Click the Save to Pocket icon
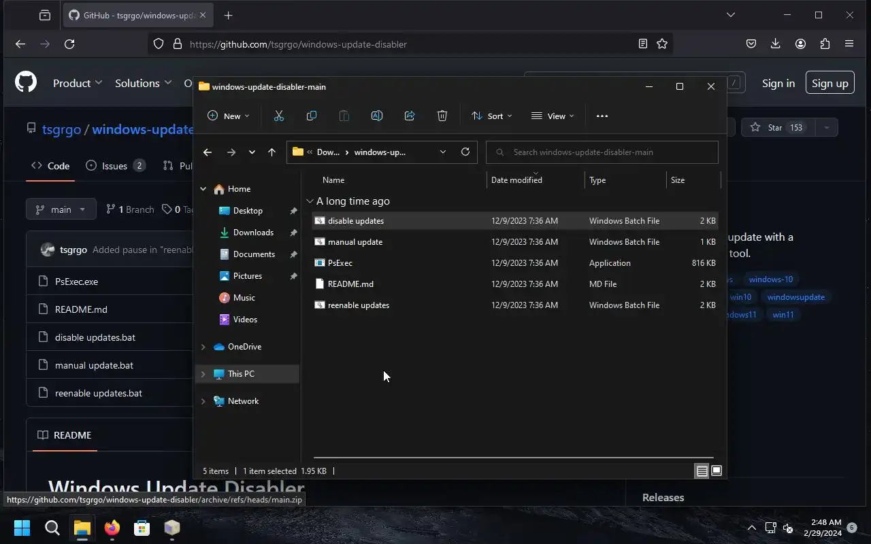This screenshot has height=544, width=871. pos(751,44)
